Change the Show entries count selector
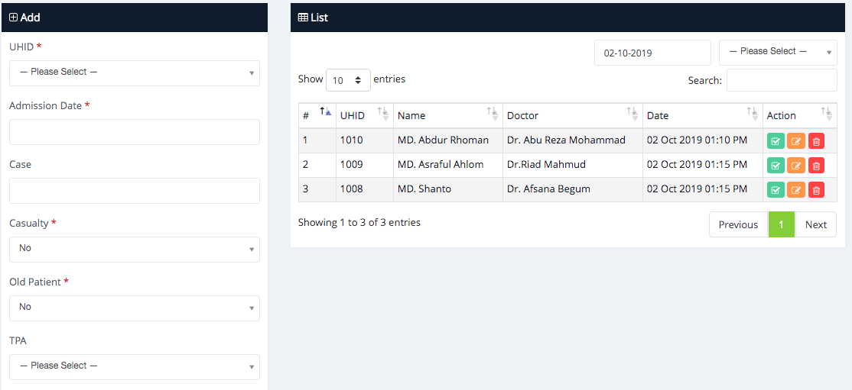 (x=348, y=80)
